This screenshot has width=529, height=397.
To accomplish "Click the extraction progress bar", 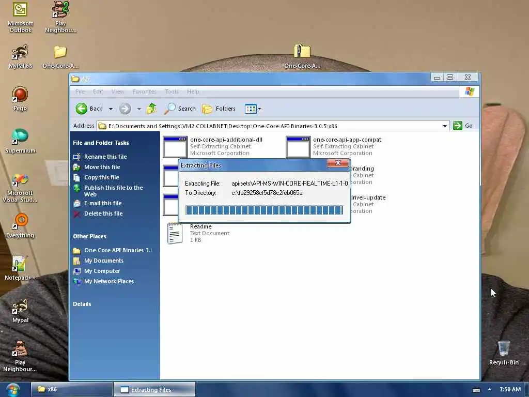I will click(x=264, y=210).
